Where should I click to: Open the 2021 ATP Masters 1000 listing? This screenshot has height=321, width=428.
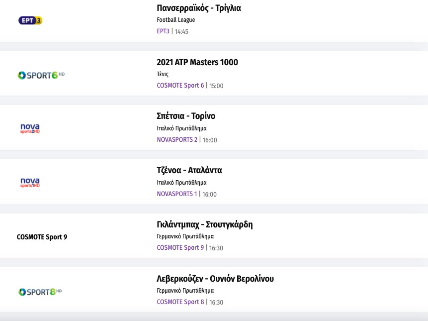(197, 62)
